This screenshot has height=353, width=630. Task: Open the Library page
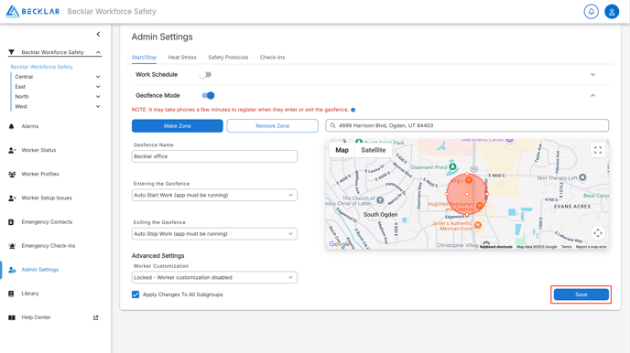point(30,294)
